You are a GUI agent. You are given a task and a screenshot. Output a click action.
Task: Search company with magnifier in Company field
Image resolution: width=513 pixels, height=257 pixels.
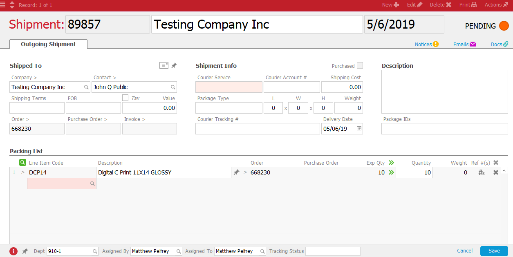coord(86,87)
